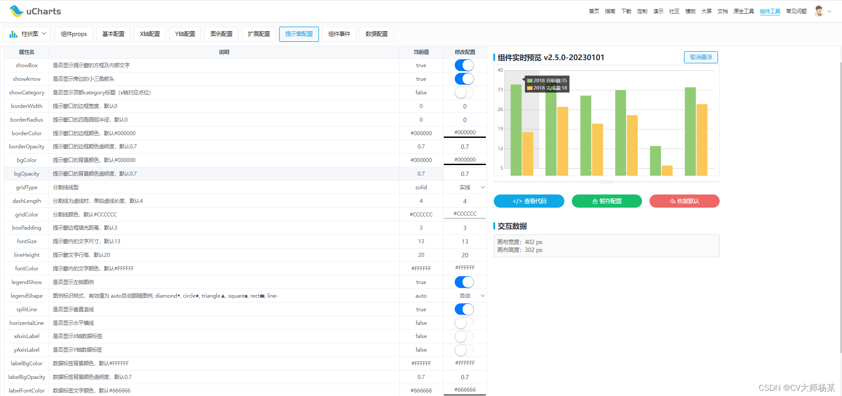Open the 文档 navigation menu item
The height and width of the screenshot is (396, 842).
pyautogui.click(x=722, y=11)
